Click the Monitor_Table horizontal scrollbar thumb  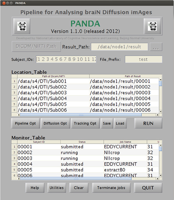pos(76,178)
